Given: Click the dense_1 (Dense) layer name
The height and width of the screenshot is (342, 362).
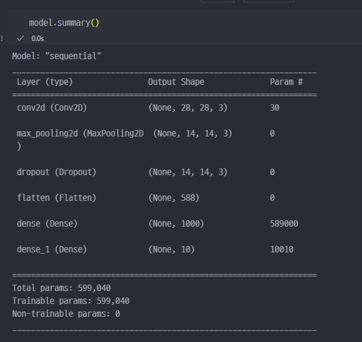Looking at the screenshot, I should pos(52,249).
